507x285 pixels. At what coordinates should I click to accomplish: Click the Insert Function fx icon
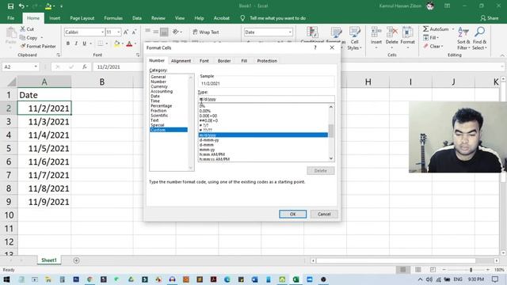(x=85, y=66)
